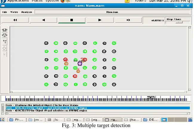Viewport: 194px width, 129px height.
Task: Click the Fedora logo in the top panel
Action: [3, 1]
